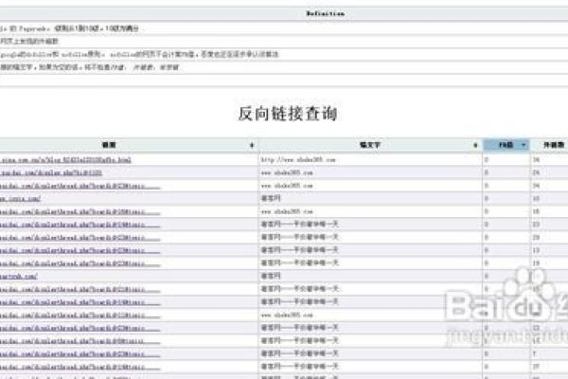Select anchor text starting with http://www
568x379 pixels.
(x=298, y=159)
